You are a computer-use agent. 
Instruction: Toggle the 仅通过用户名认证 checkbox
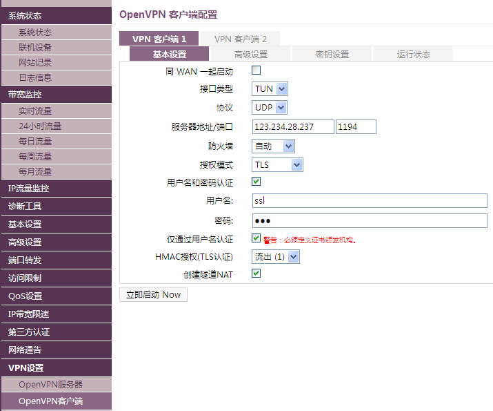[x=256, y=238]
